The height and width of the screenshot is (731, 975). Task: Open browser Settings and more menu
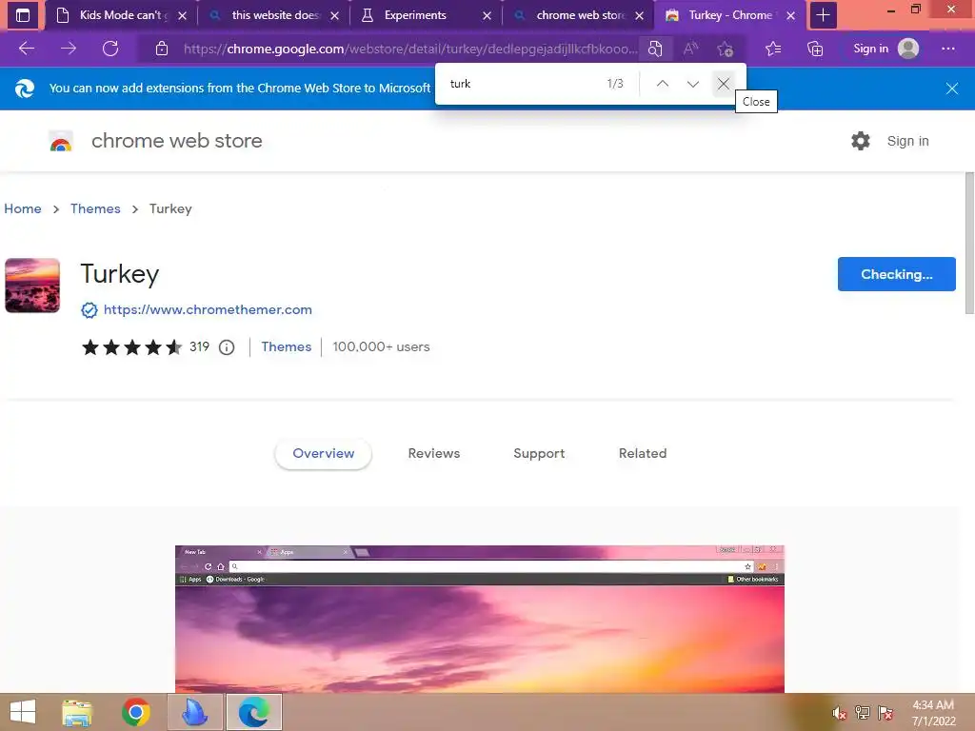pos(948,49)
